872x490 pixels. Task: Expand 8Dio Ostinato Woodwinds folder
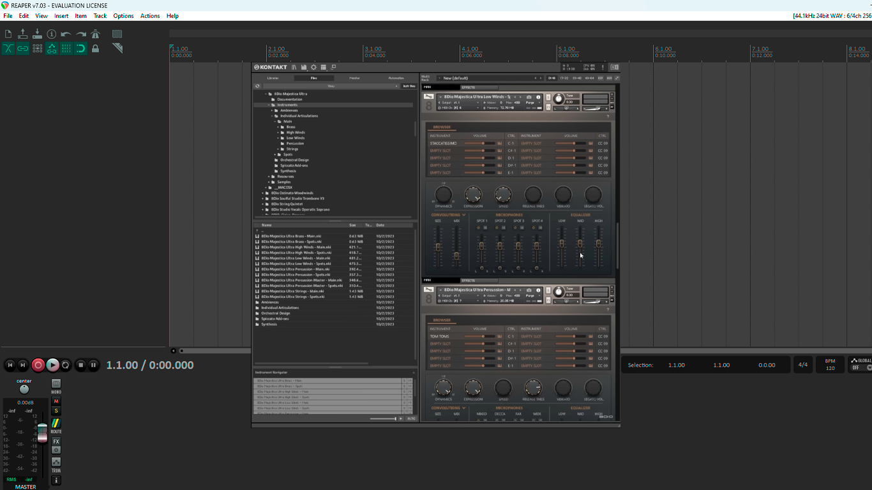point(263,193)
